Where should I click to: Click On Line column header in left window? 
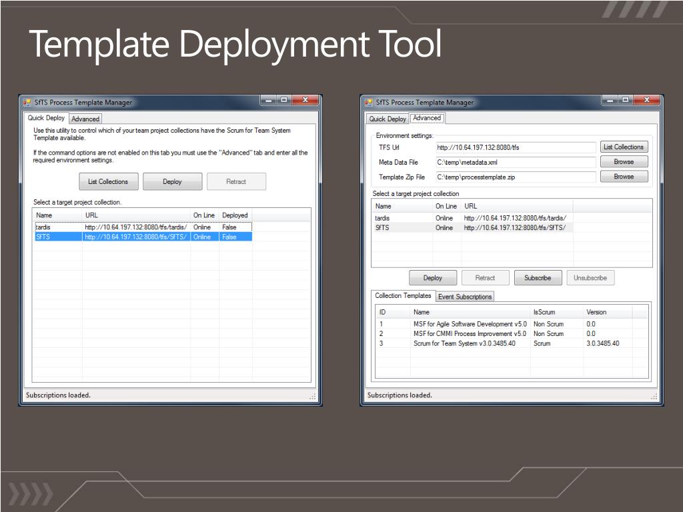pyautogui.click(x=204, y=215)
